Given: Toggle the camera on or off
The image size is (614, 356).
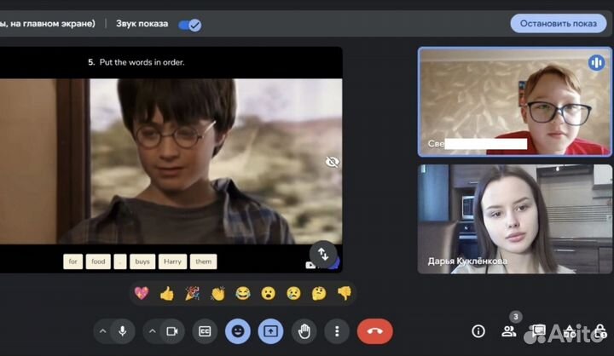Looking at the screenshot, I should pos(171,330).
